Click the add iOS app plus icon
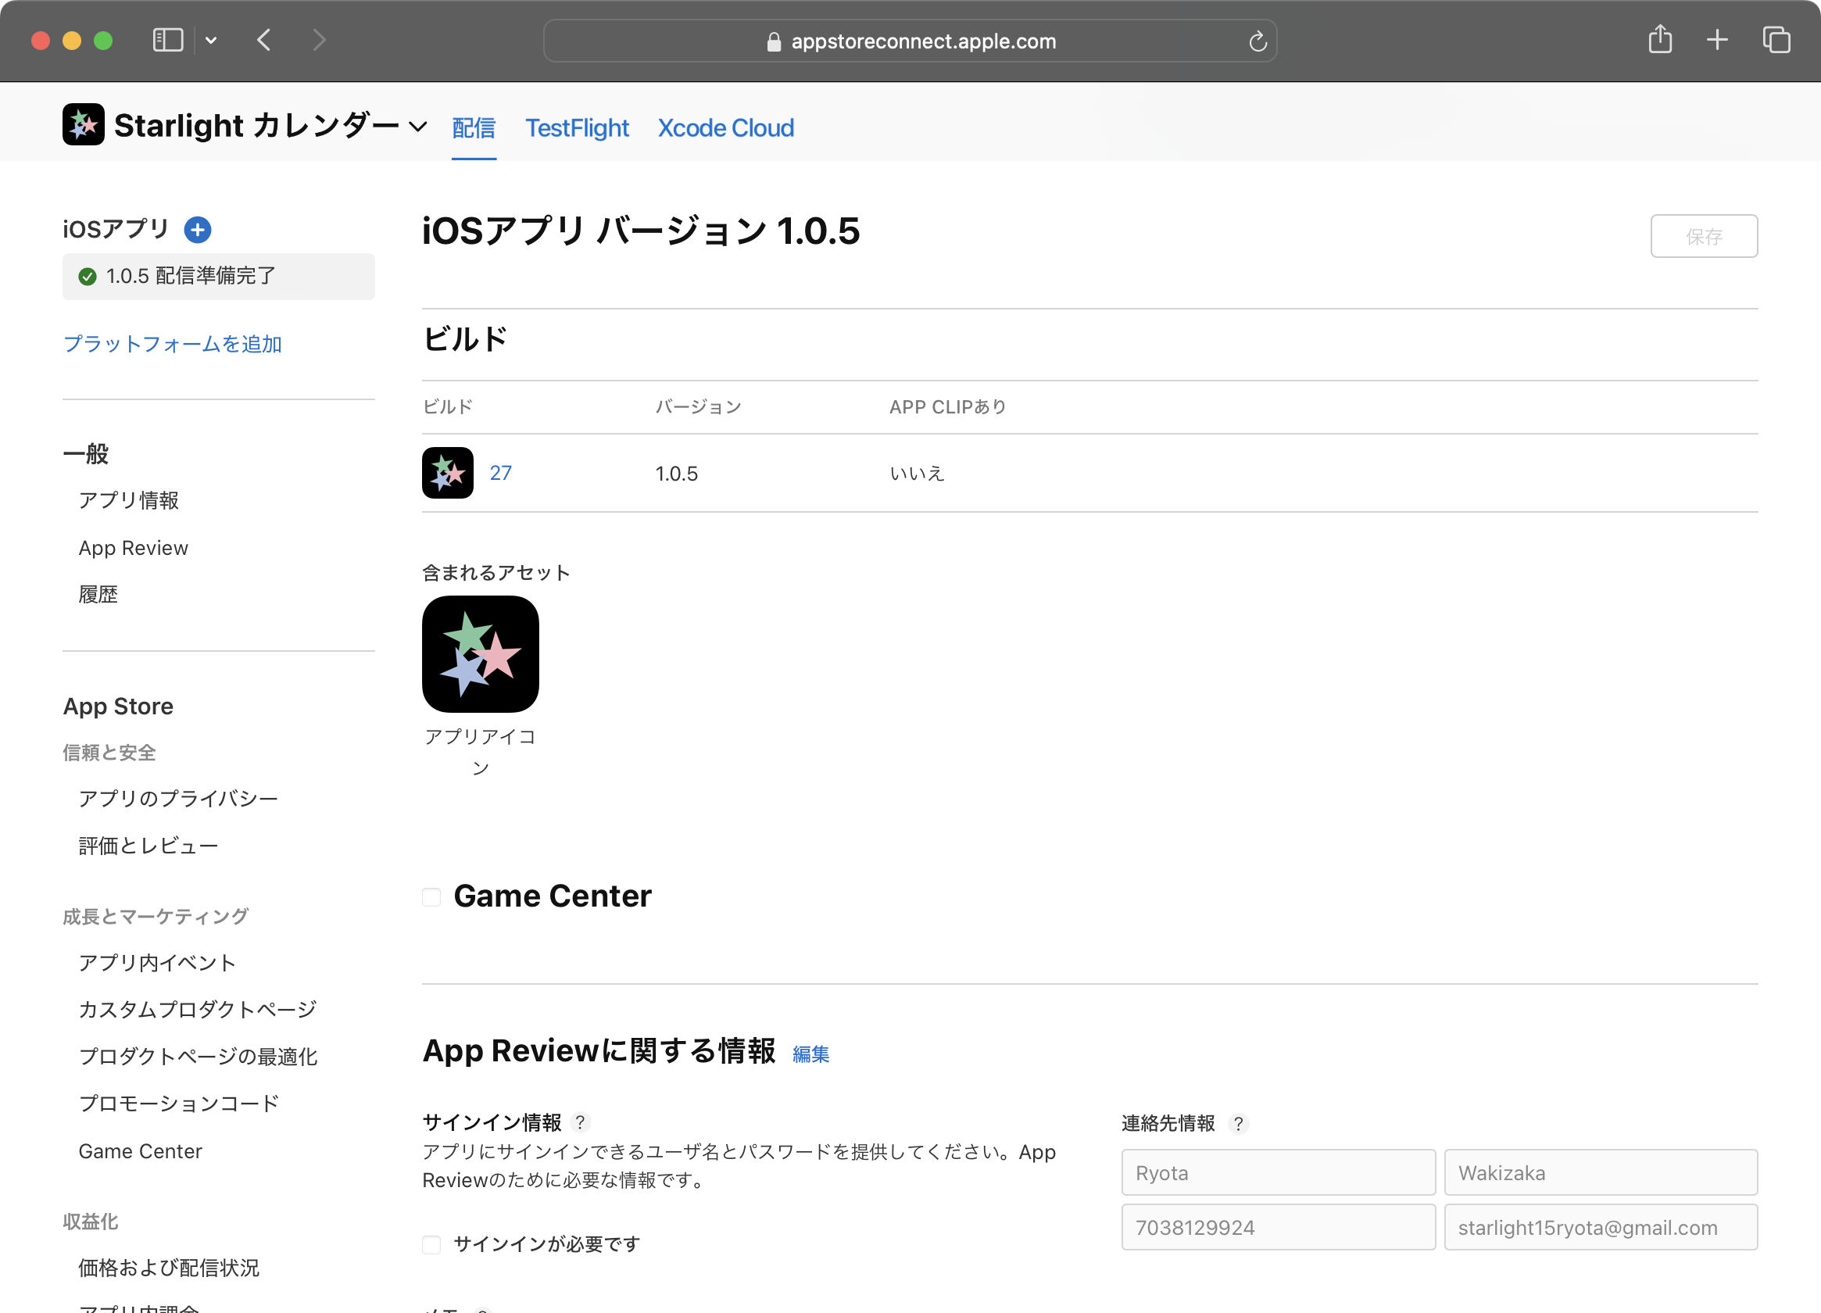This screenshot has height=1313, width=1821. tap(198, 230)
